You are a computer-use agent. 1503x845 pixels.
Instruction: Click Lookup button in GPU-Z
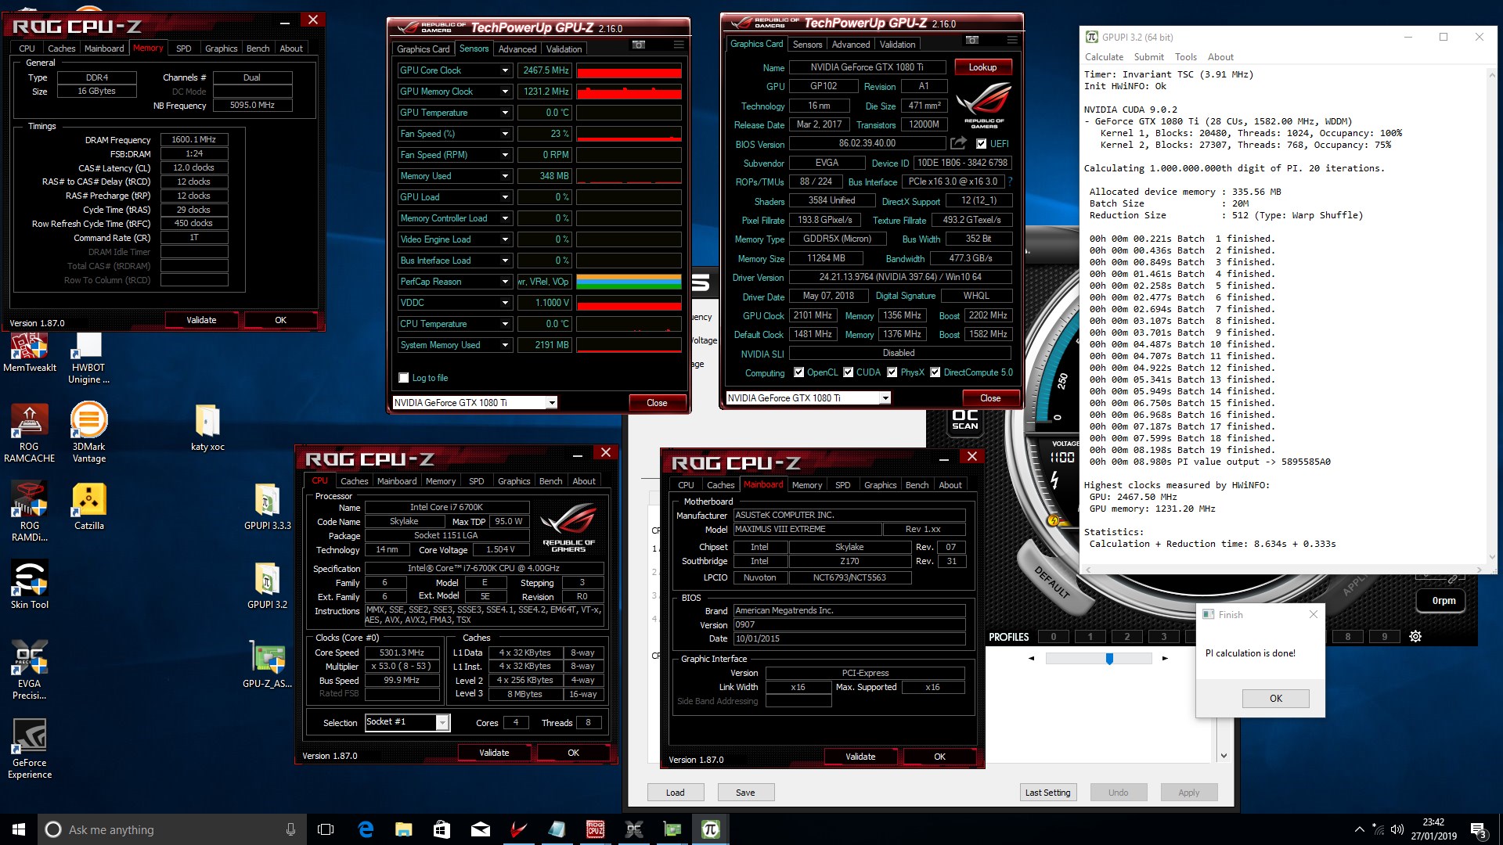coord(982,67)
